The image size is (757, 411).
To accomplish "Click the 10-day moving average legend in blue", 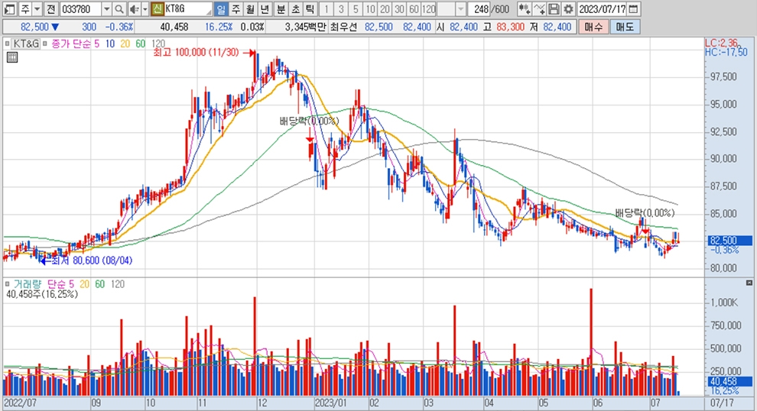I will coord(110,44).
